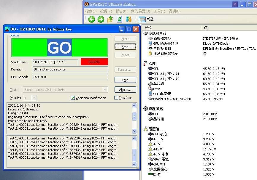Viewport: 257px width, 180px height.
Task: Click the green GO status indicator
Action: 59,48
